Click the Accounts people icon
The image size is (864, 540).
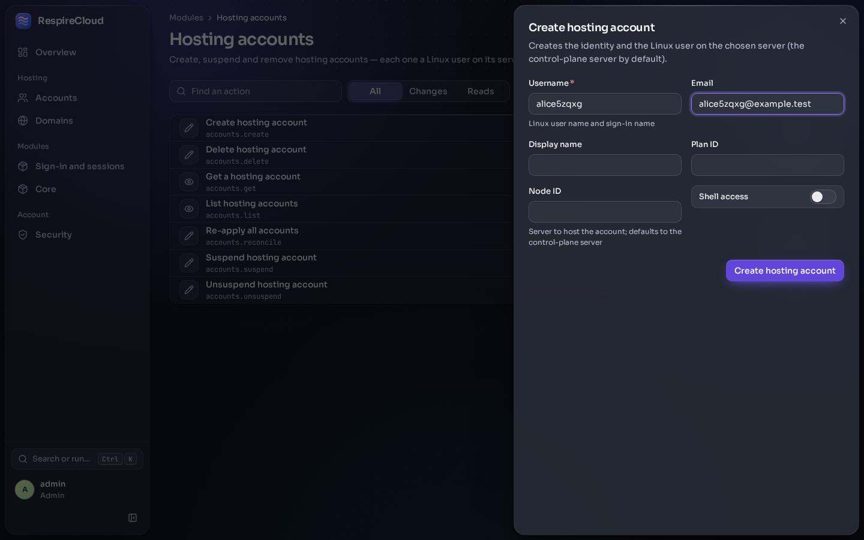(x=23, y=98)
